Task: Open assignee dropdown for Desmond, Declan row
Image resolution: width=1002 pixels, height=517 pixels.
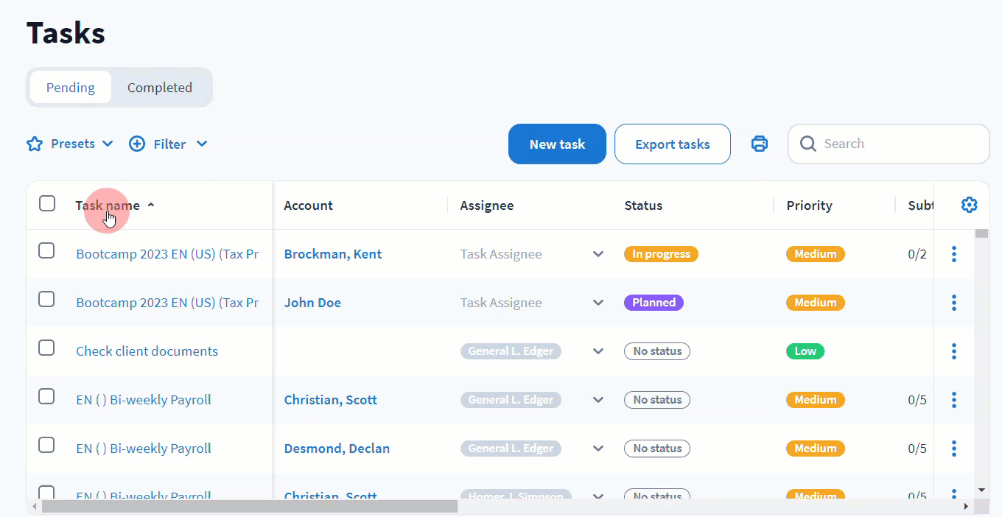Action: click(x=598, y=449)
